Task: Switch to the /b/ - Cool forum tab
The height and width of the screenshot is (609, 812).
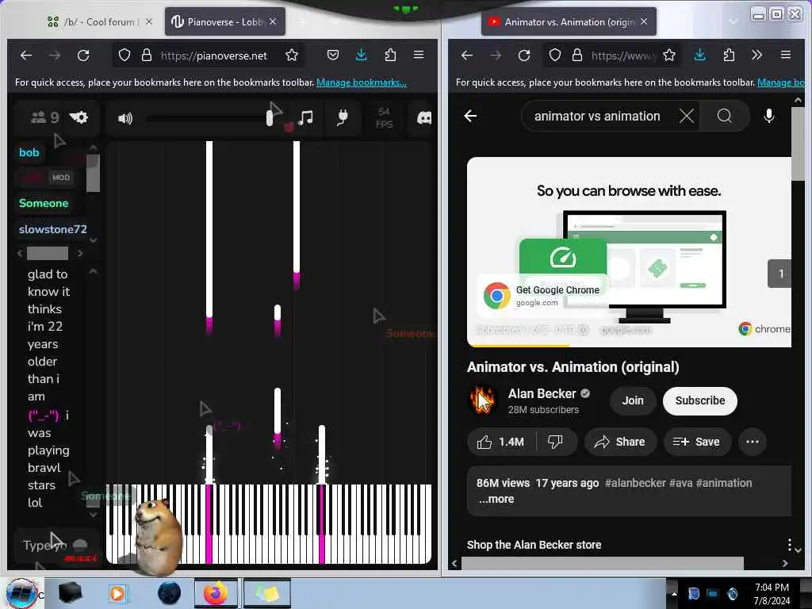Action: [101, 21]
